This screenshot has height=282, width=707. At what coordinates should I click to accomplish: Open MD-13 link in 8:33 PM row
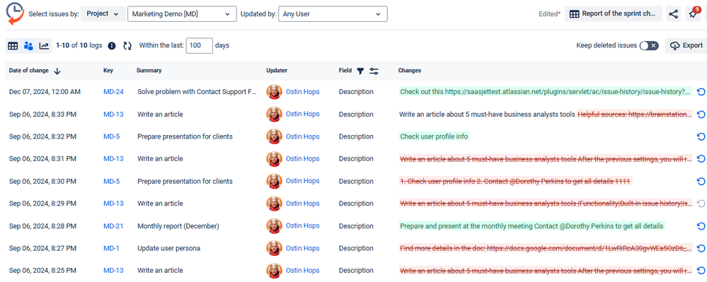pyautogui.click(x=113, y=114)
